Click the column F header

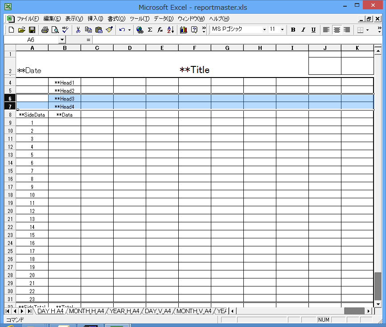pyautogui.click(x=195, y=48)
